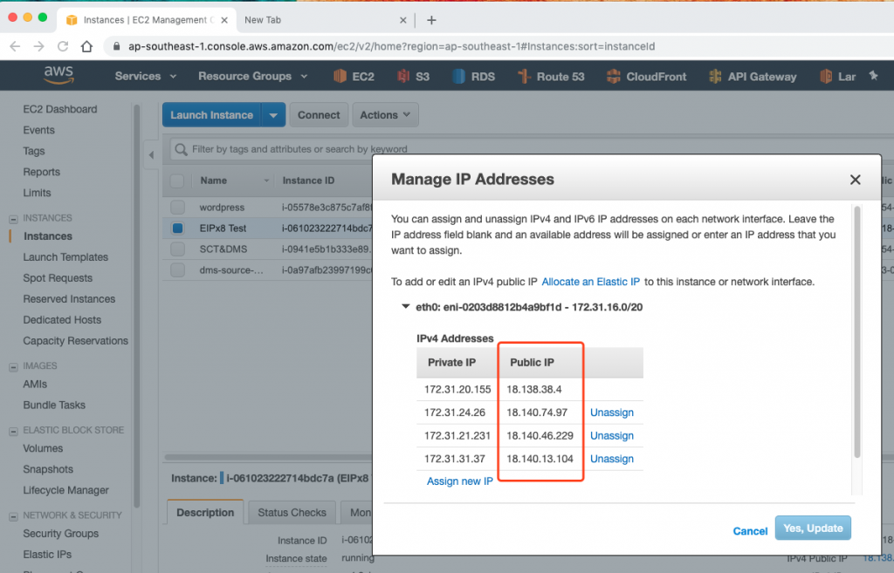Click Assign new IP link
Image resolution: width=894 pixels, height=573 pixels.
click(x=459, y=481)
